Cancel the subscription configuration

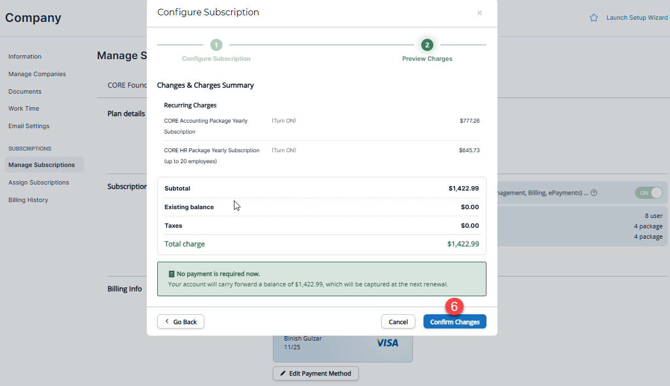(398, 321)
